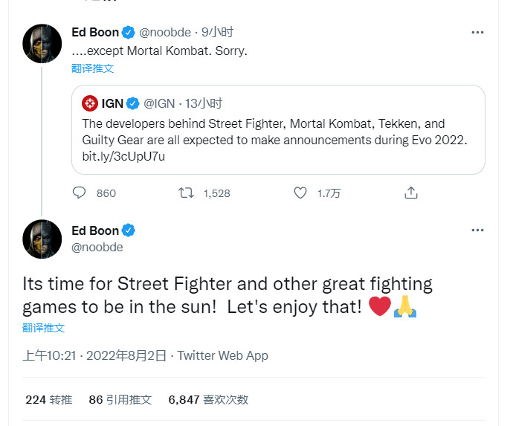Open the Twitter Web App source link

[222, 355]
